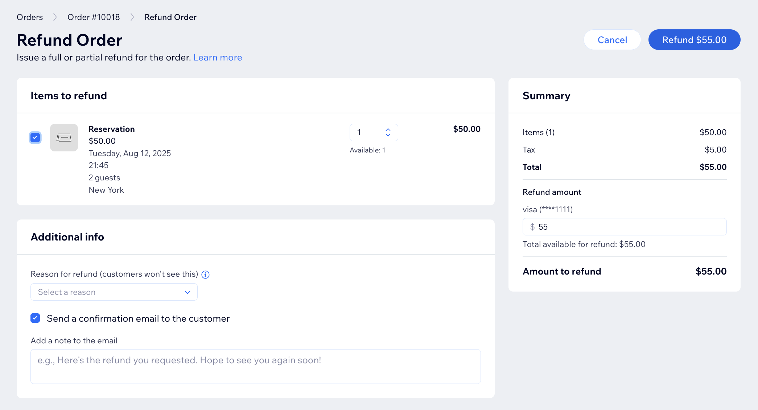Click the first breadcrumb separator arrow

coord(55,17)
